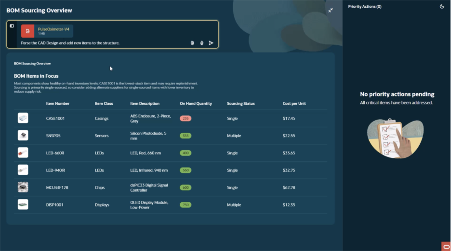Click CASE1001 Single sourcing status
Screen dimensions: 451x251
click(x=232, y=118)
